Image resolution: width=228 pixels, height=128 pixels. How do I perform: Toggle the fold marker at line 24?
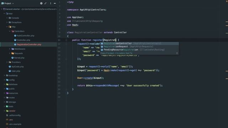(66, 89)
